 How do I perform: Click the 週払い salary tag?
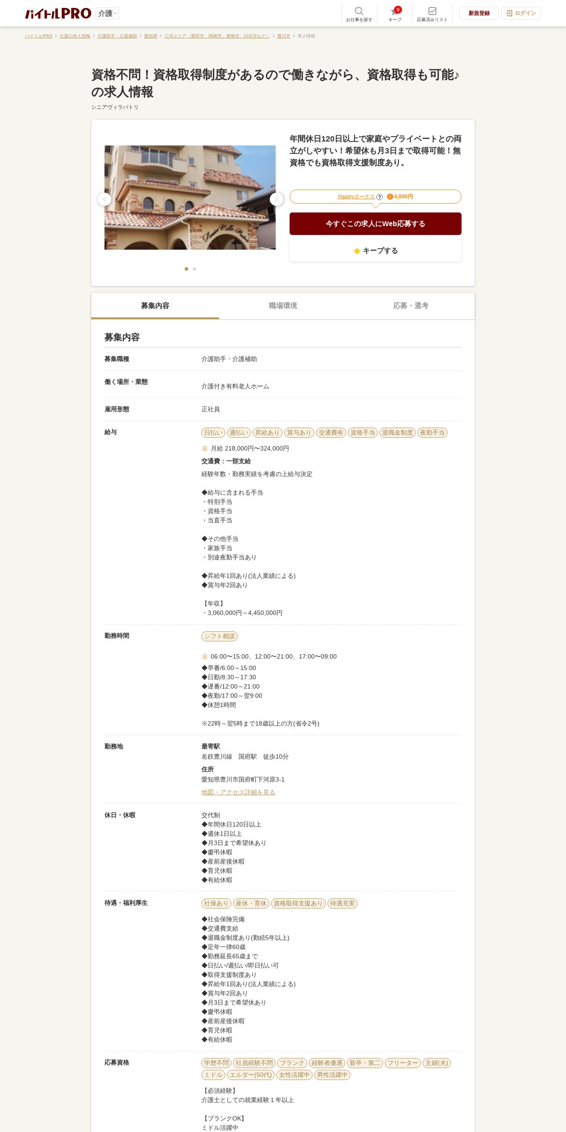(x=239, y=433)
